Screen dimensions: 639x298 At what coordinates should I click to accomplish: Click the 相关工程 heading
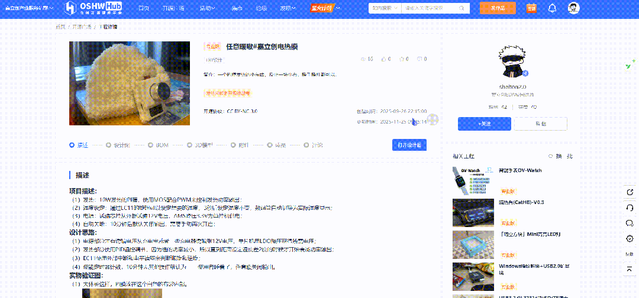point(463,156)
